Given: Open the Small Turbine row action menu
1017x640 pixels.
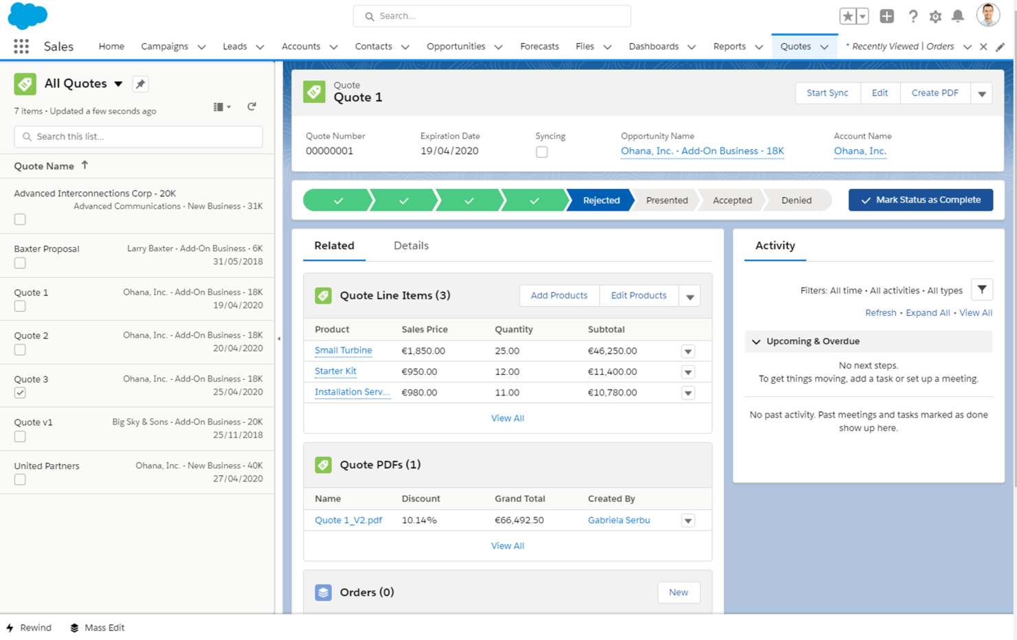Looking at the screenshot, I should tap(688, 352).
